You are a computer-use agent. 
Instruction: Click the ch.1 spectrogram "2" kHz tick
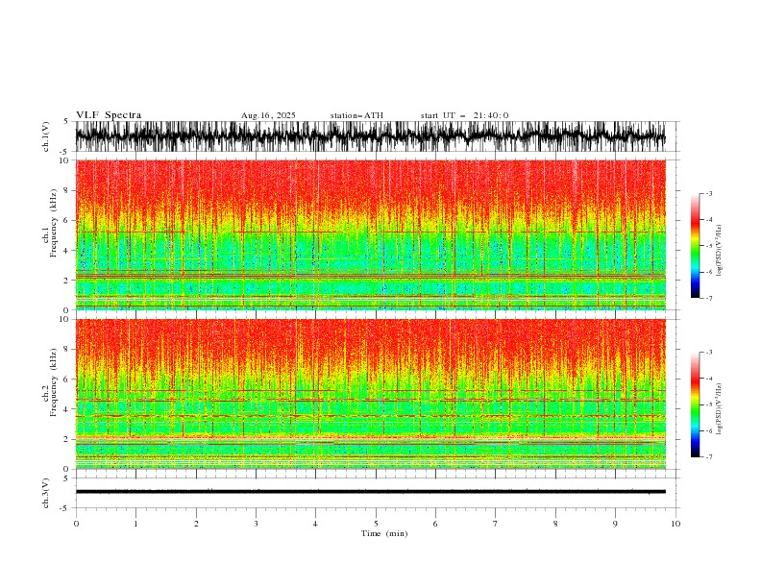click(67, 281)
